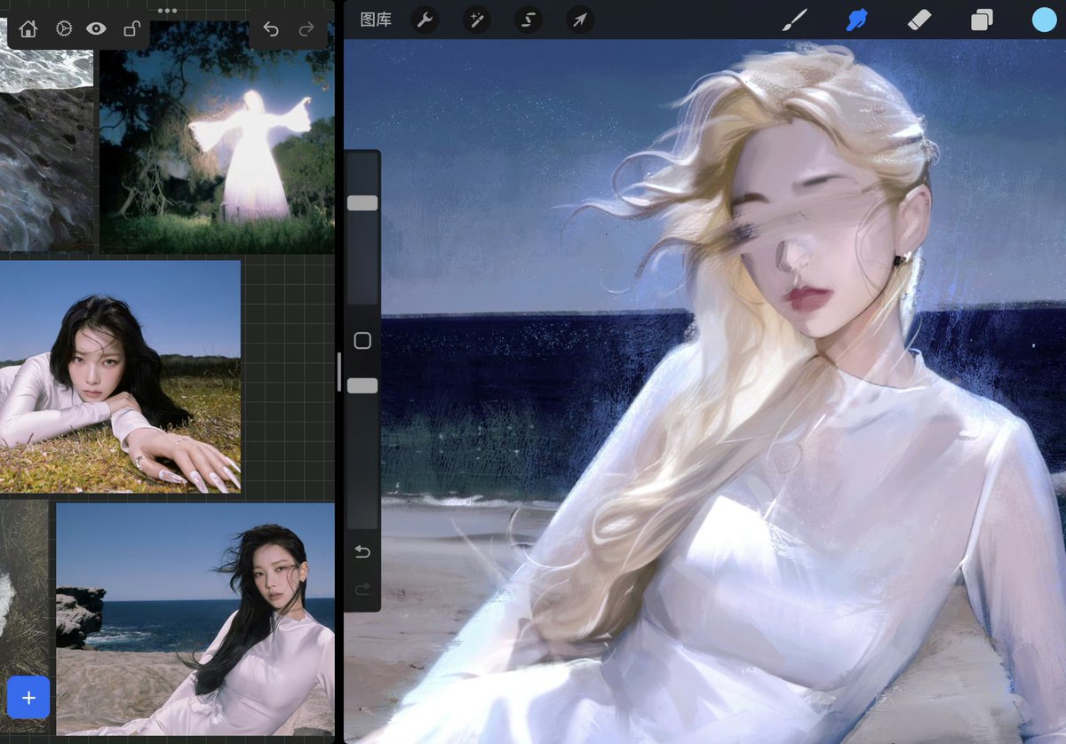
Task: Go to home in the reference board app
Action: click(28, 29)
